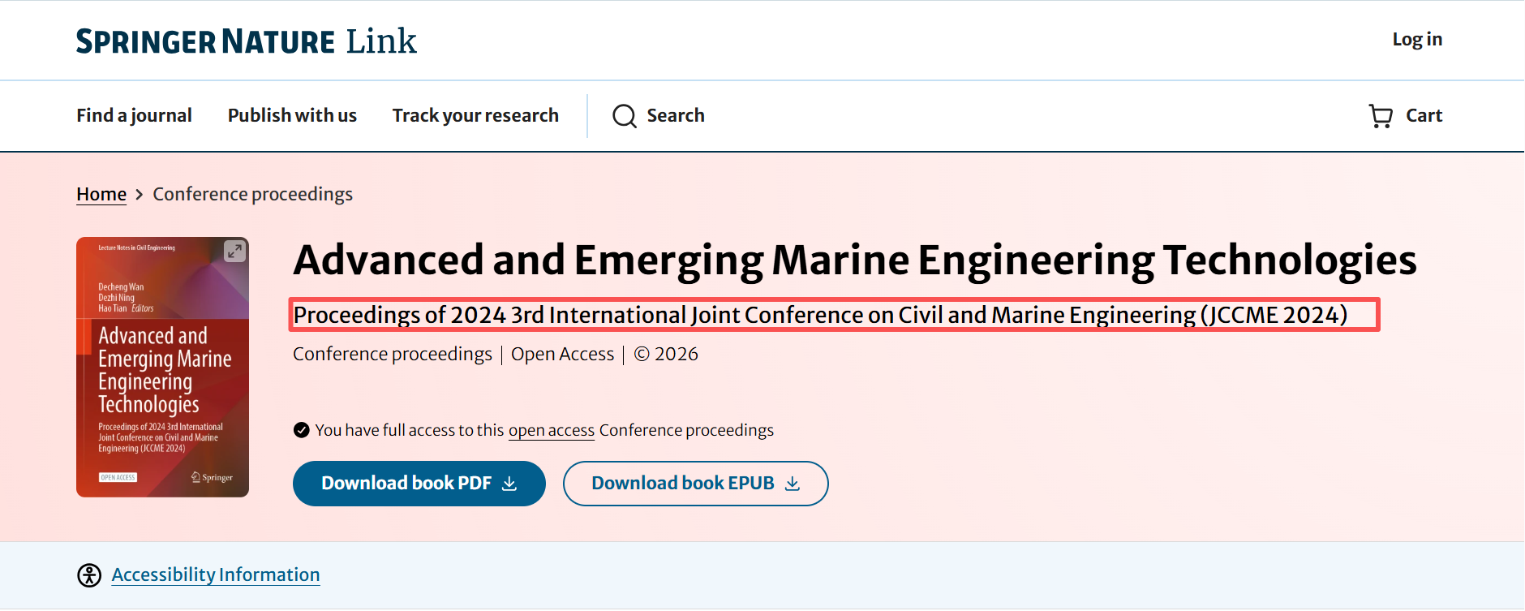This screenshot has width=1525, height=611.
Task: Click the shopping cart icon
Action: pyautogui.click(x=1380, y=116)
